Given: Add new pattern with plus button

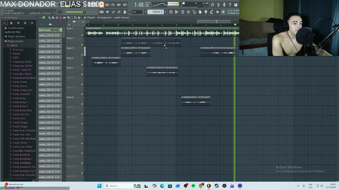Looking at the screenshot, I should [166, 12].
